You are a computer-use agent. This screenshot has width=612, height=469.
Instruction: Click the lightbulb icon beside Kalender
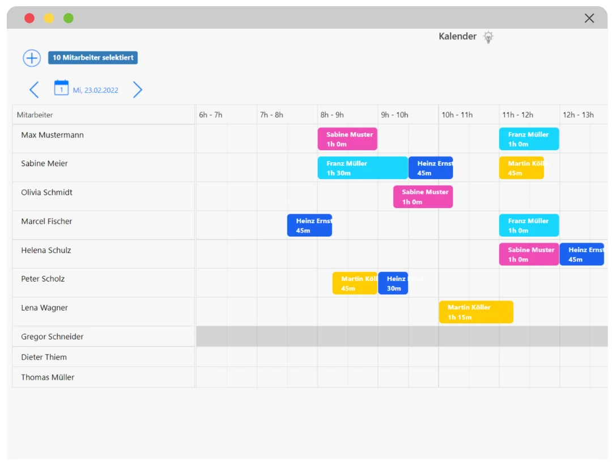488,37
